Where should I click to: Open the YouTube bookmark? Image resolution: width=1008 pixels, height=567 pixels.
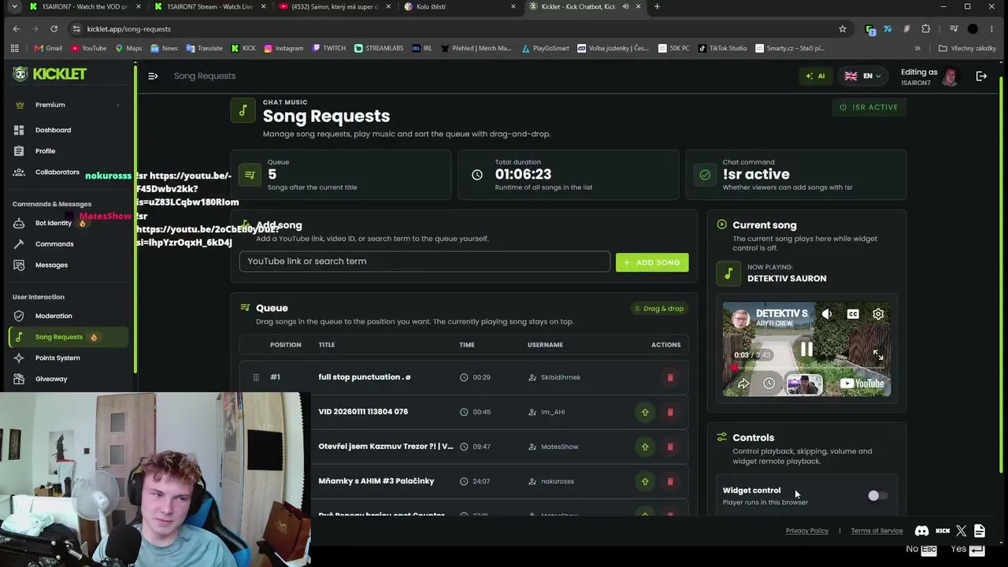(x=88, y=48)
